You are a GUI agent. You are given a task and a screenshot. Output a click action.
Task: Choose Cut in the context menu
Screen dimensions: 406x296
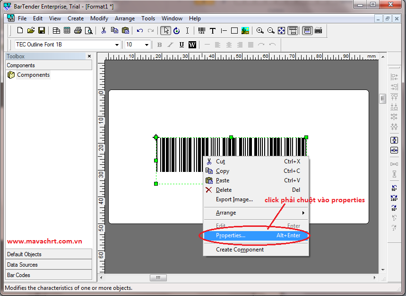point(256,161)
